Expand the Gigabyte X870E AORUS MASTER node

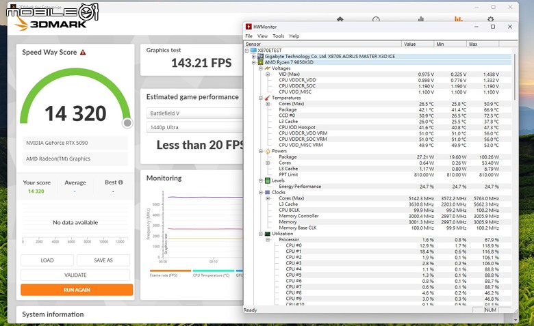255,56
